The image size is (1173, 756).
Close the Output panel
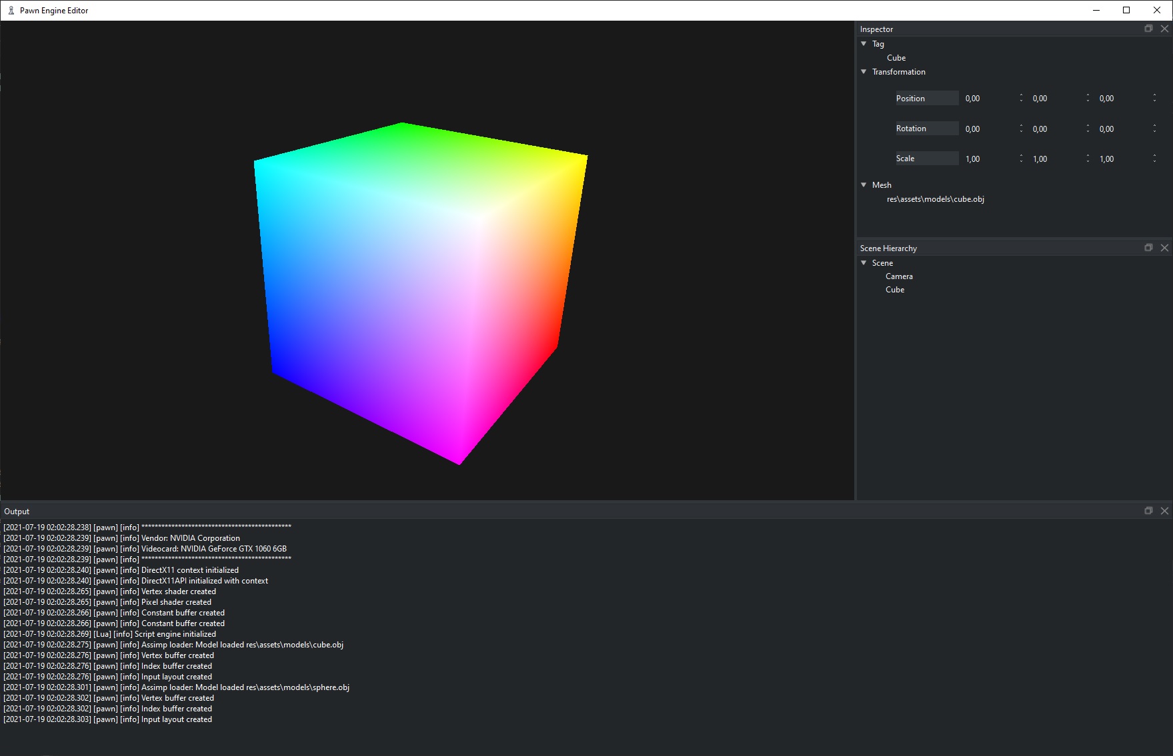pyautogui.click(x=1164, y=511)
